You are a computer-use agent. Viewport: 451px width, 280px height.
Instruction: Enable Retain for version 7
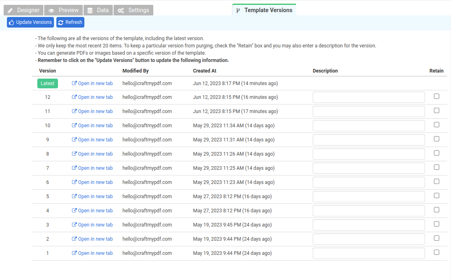click(436, 167)
